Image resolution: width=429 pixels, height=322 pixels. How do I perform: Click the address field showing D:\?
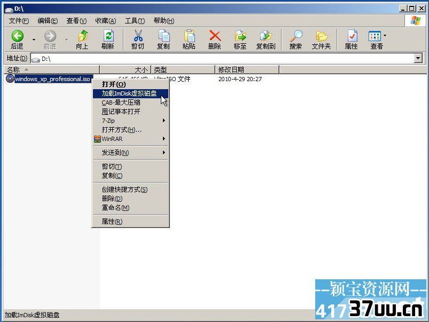(222, 59)
